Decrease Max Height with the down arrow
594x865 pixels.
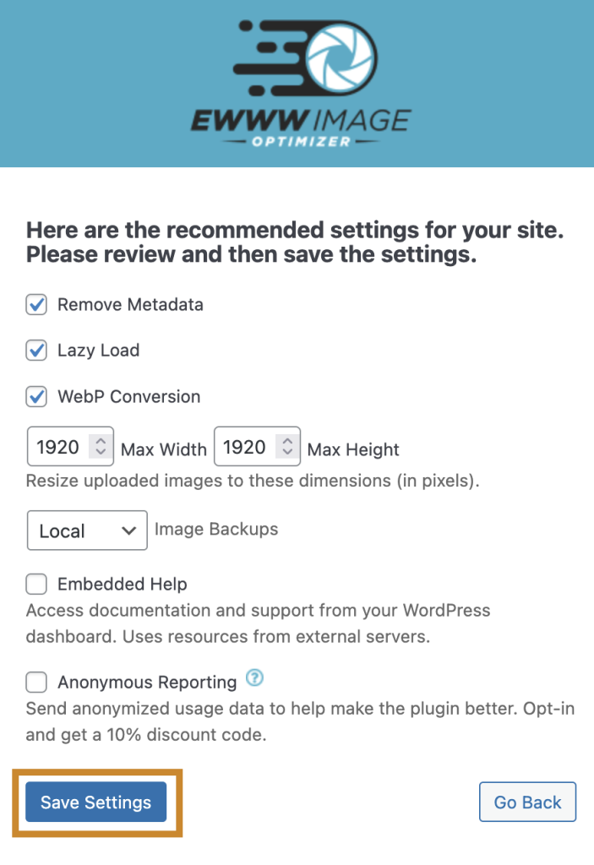pos(287,453)
